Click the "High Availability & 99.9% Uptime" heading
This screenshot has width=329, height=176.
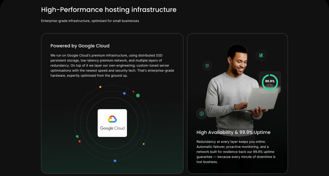pyautogui.click(x=233, y=132)
